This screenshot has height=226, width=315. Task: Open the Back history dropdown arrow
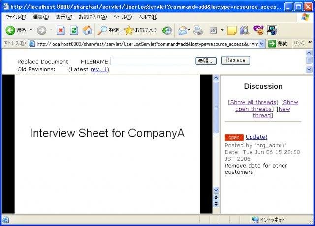[31, 30]
